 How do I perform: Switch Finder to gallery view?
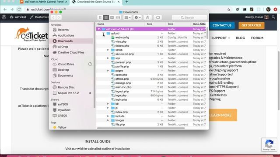click(118, 17)
